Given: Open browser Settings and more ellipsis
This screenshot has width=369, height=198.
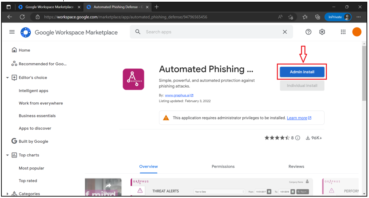Looking at the screenshot, I should coord(358,17).
